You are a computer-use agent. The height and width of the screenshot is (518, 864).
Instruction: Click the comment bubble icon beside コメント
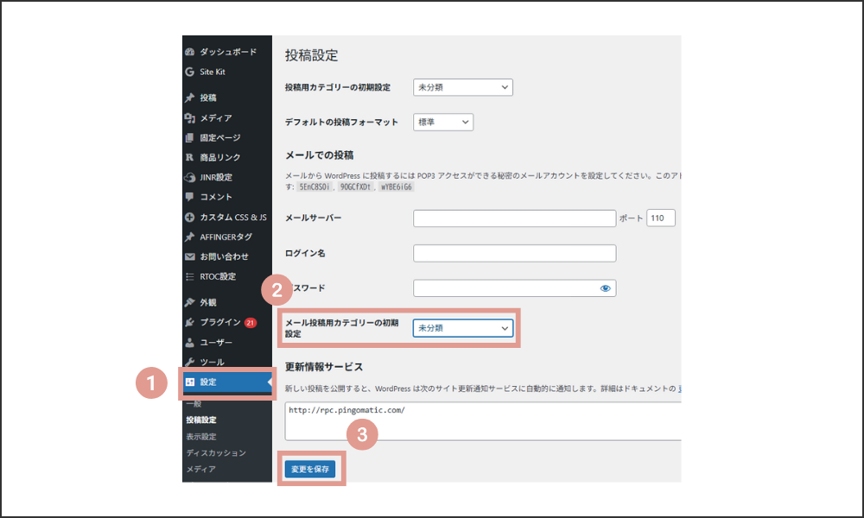[189, 197]
